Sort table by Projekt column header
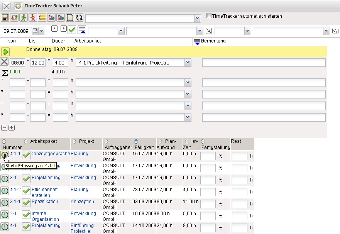The height and width of the screenshot is (234, 340). pos(86,141)
